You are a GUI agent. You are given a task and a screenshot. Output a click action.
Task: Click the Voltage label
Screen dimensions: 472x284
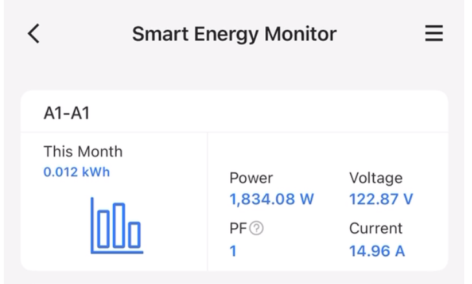(x=375, y=178)
